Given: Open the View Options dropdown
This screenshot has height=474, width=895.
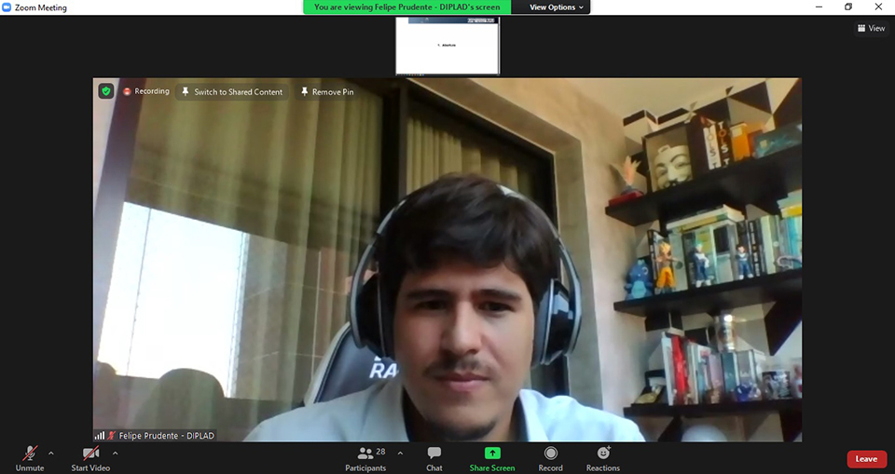Looking at the screenshot, I should coord(557,7).
